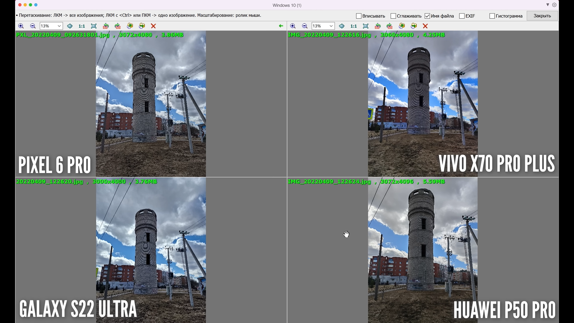
Task: Select the 20220409_122620.jpg photo
Action: coord(151,250)
